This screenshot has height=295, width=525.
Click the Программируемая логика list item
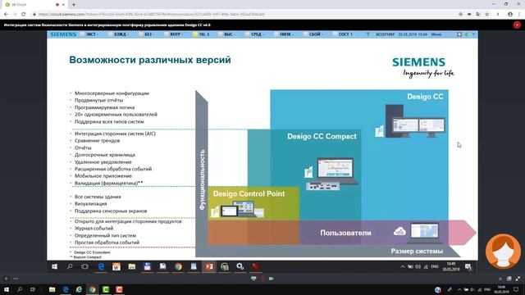coord(104,107)
